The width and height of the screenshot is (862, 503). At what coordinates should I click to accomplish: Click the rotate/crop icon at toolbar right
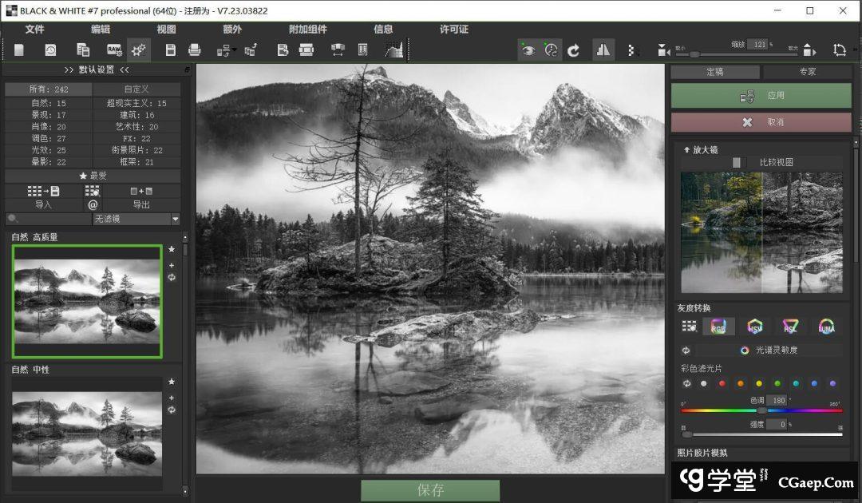(839, 50)
